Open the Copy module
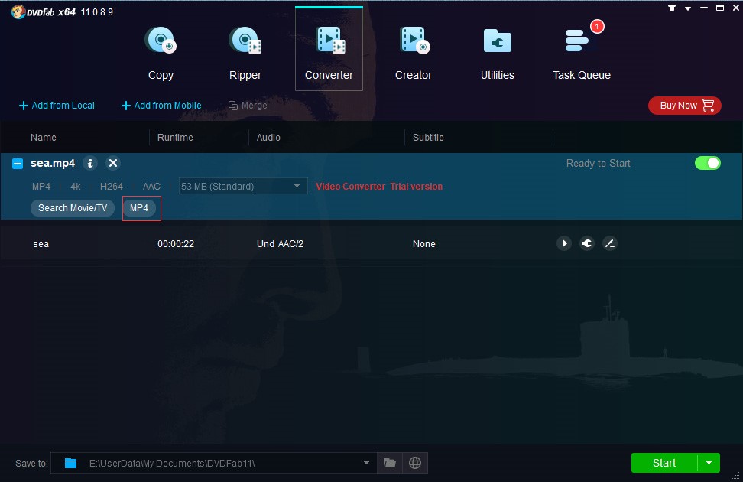743x482 pixels. point(161,53)
